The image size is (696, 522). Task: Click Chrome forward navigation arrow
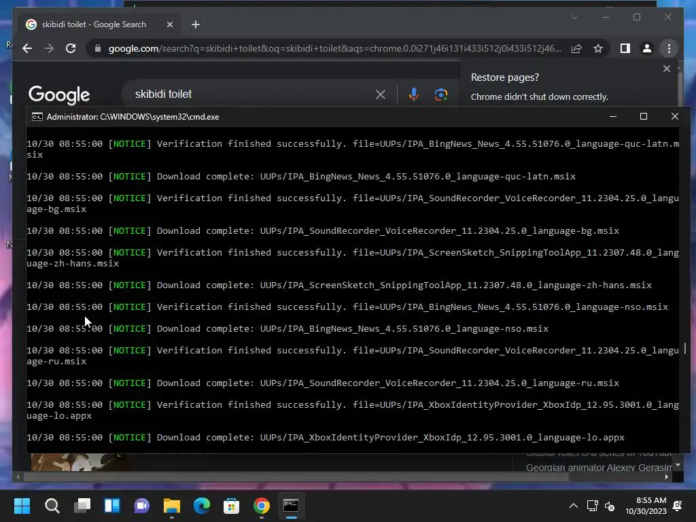(x=49, y=48)
